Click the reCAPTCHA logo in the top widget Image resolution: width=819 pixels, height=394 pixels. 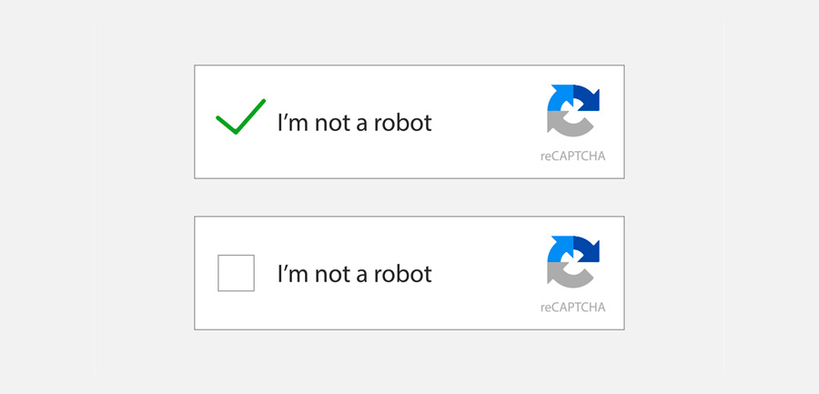click(573, 110)
